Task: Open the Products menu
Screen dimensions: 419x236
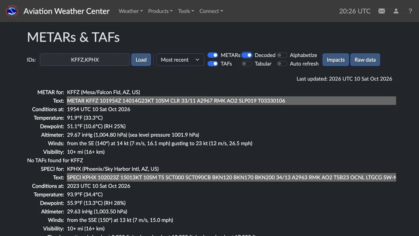Action: [x=160, y=11]
